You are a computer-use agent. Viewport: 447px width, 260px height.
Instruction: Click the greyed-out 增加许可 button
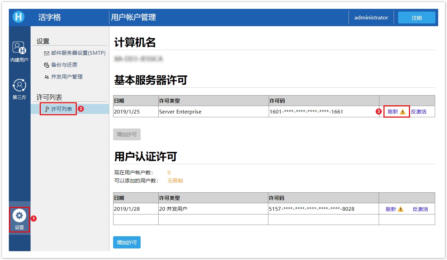click(127, 134)
